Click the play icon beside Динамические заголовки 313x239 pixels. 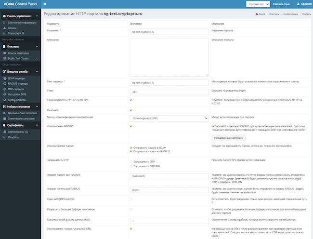tap(5, 113)
